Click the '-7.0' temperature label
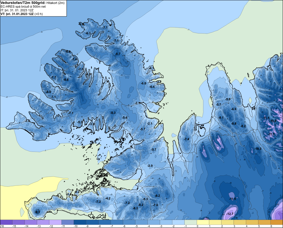 click(x=155, y=205)
